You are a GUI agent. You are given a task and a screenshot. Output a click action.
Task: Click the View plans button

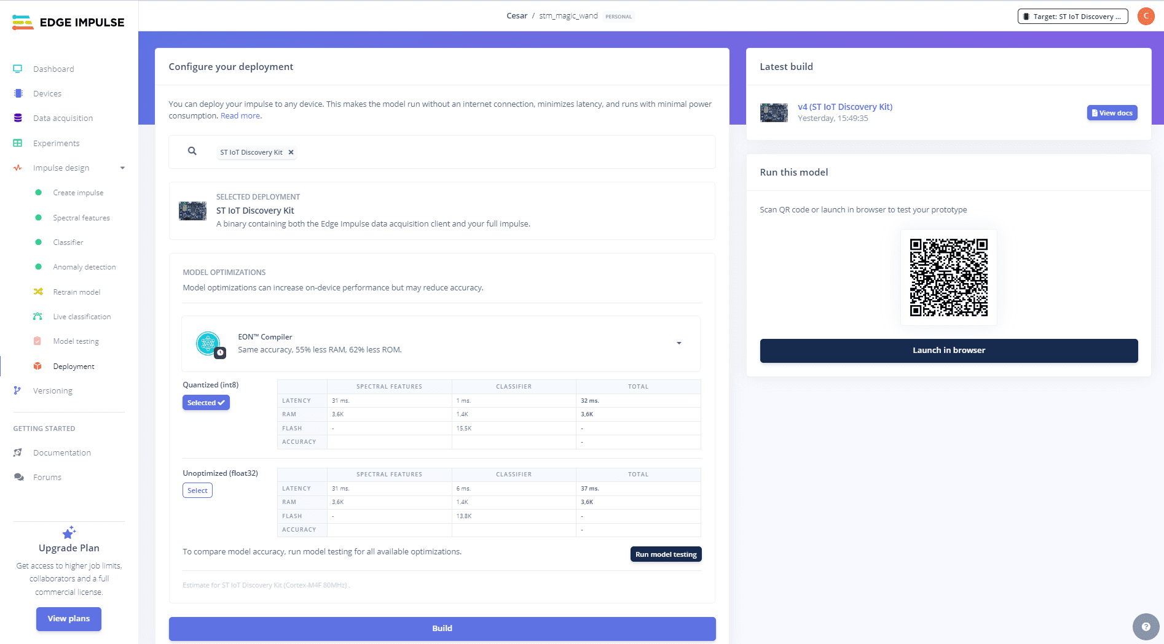pos(69,619)
